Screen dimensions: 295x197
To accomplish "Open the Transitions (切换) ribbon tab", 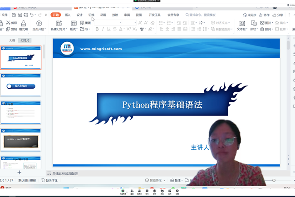I will (x=91, y=15).
